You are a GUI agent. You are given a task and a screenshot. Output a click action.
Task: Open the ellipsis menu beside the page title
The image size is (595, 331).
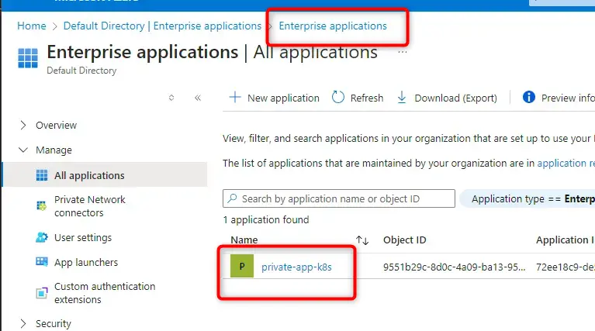click(x=403, y=52)
